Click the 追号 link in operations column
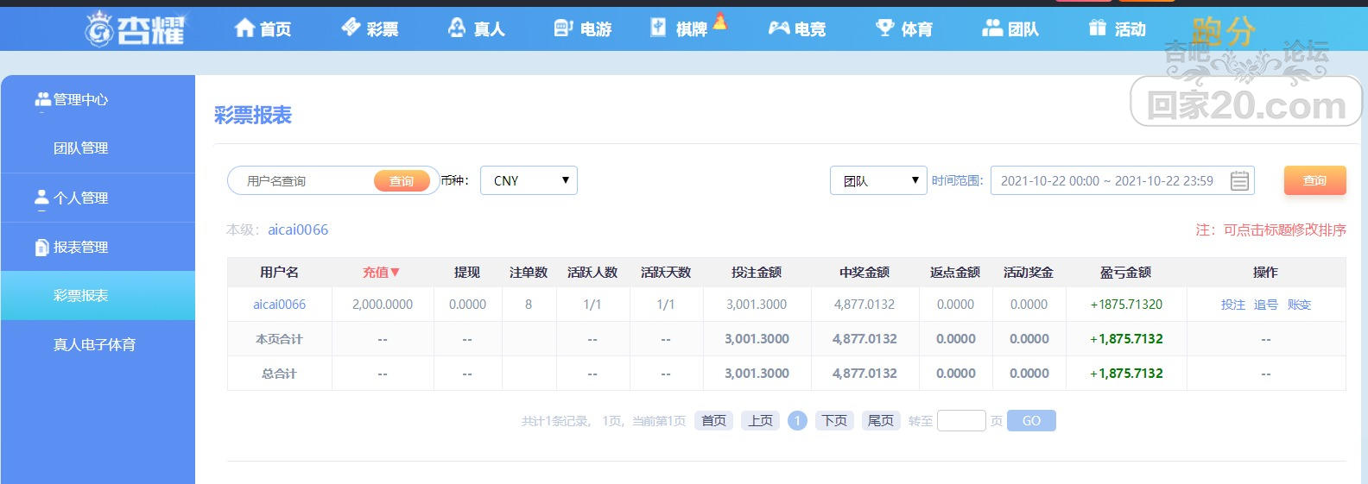 (x=1265, y=305)
